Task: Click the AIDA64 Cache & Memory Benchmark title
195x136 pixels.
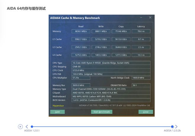Action: click(75, 18)
